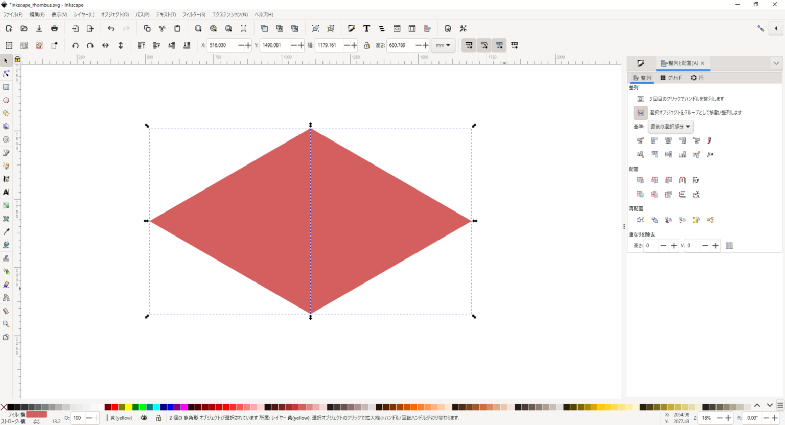
Task: Toggle visibility of yellow layer
Action: (x=144, y=418)
